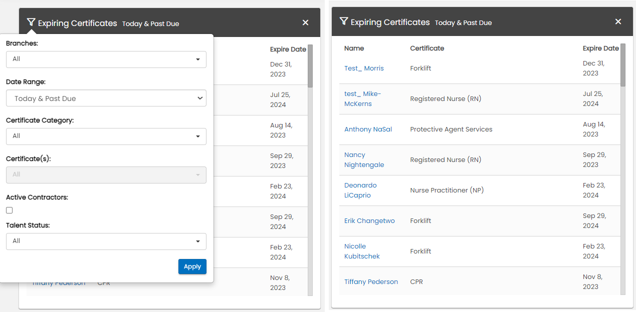Open the Erik Changetwo link
The height and width of the screenshot is (312, 636).
pyautogui.click(x=369, y=221)
